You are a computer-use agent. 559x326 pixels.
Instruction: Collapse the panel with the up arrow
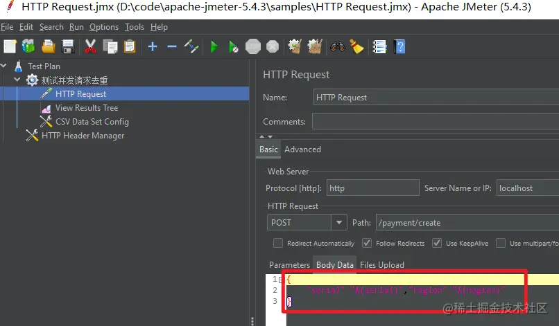pyautogui.click(x=262, y=136)
